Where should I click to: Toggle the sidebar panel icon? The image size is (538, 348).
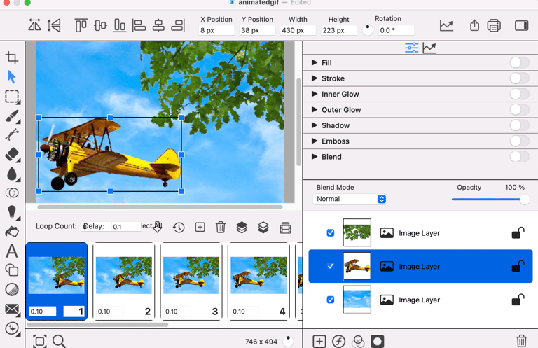tap(521, 26)
